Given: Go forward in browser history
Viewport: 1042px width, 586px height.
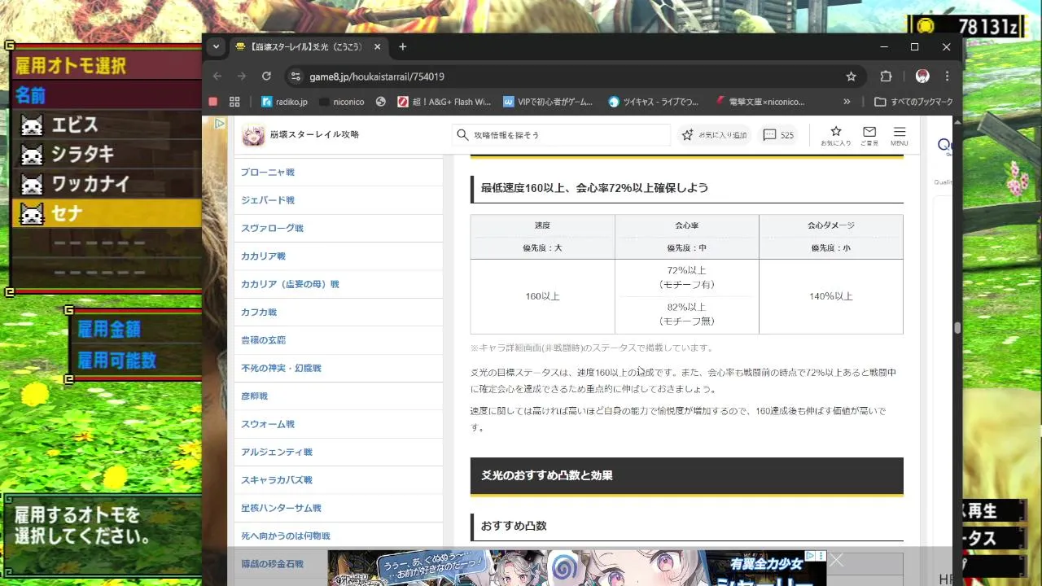Looking at the screenshot, I should (242, 77).
